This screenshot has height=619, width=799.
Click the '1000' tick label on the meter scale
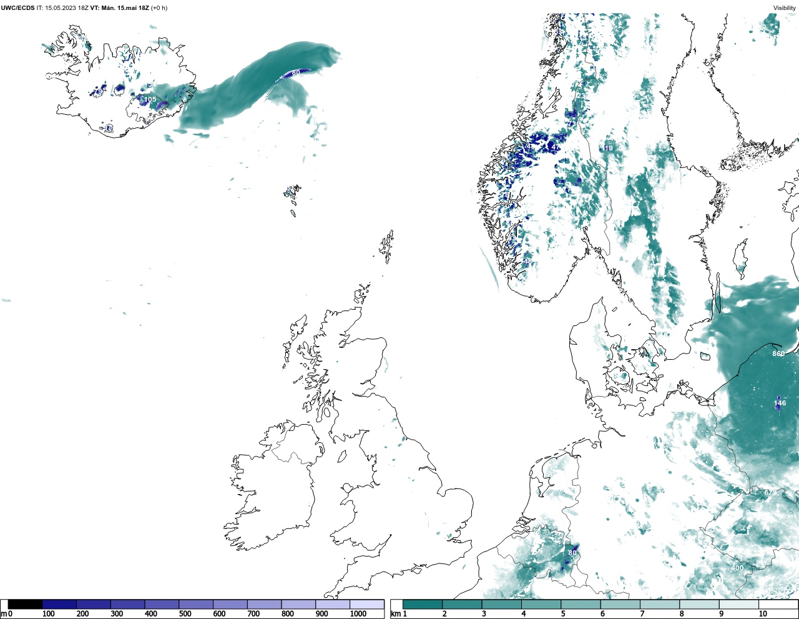pyautogui.click(x=358, y=614)
